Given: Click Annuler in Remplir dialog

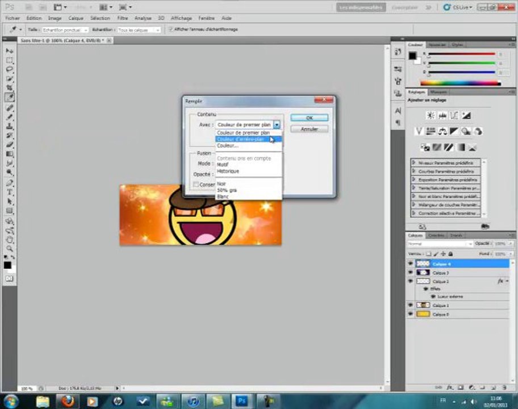Looking at the screenshot, I should [x=309, y=129].
